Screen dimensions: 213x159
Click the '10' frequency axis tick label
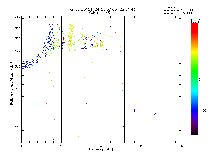[154, 146]
